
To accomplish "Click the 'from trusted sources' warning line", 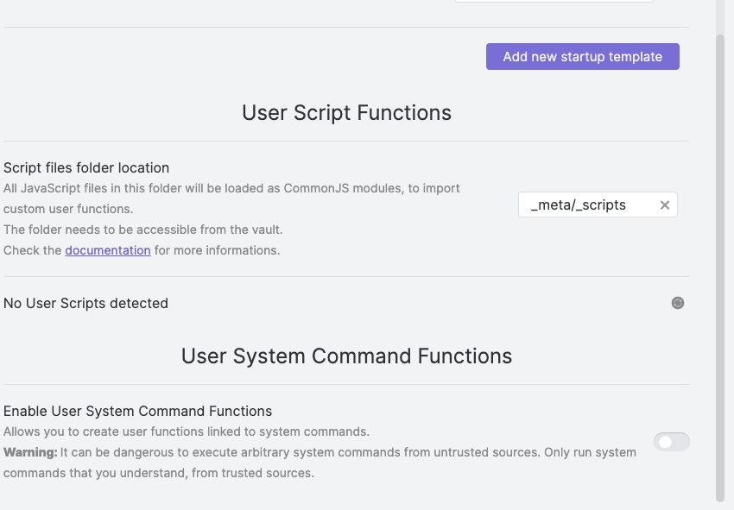I will (159, 473).
